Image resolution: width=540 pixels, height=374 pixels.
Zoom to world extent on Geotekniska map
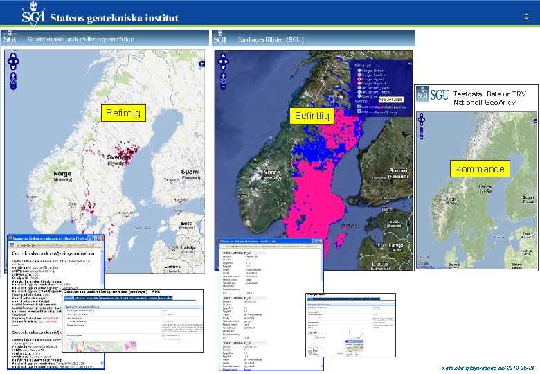13,81
